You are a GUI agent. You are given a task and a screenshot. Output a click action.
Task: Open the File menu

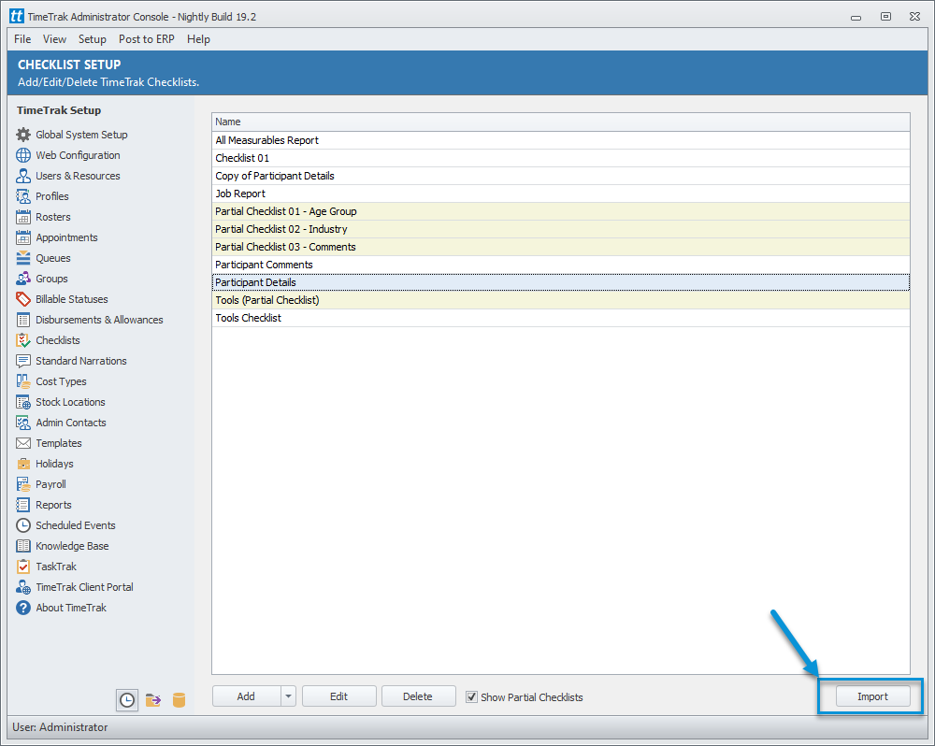pyautogui.click(x=22, y=39)
